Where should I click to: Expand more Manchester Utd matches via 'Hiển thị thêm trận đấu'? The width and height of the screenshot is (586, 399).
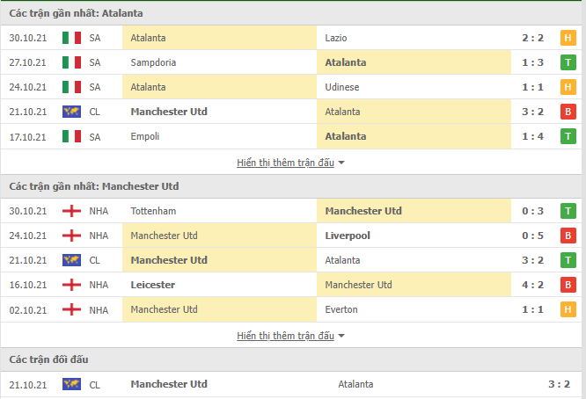pyautogui.click(x=286, y=336)
